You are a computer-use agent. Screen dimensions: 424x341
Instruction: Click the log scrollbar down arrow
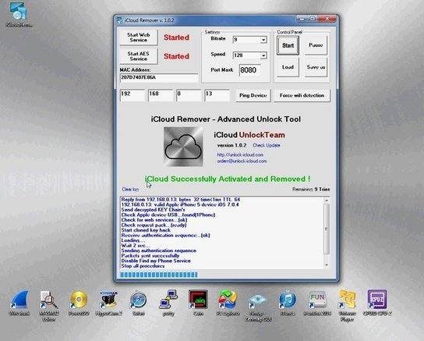pos(327,265)
